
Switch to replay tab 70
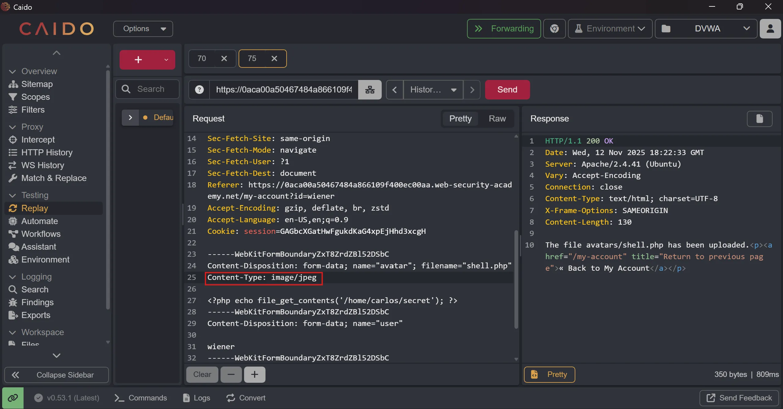(x=202, y=59)
